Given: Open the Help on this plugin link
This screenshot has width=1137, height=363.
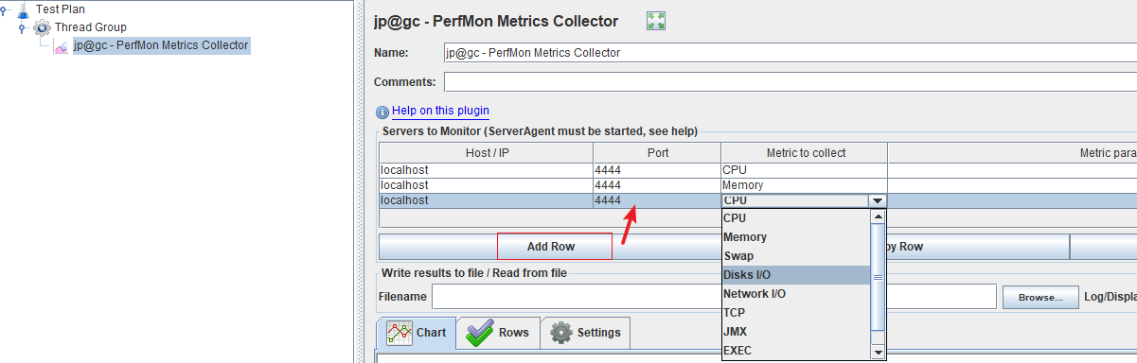Looking at the screenshot, I should (x=440, y=111).
